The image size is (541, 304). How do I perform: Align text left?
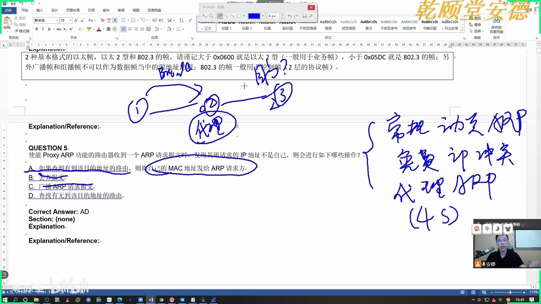click(x=124, y=29)
